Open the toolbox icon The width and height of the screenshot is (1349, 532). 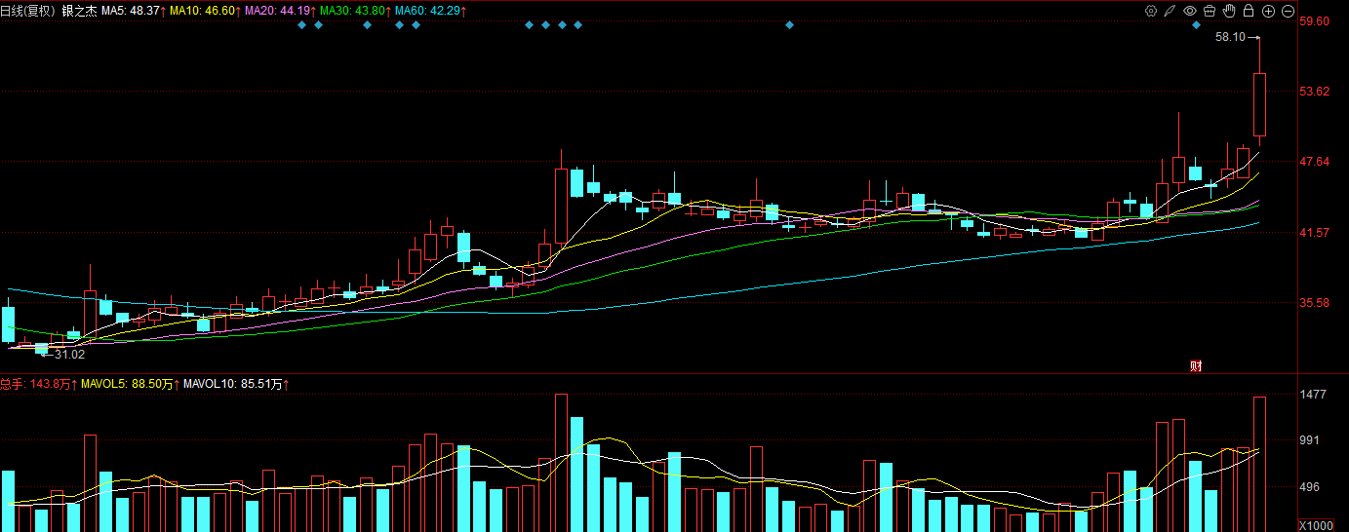pyautogui.click(x=1210, y=11)
